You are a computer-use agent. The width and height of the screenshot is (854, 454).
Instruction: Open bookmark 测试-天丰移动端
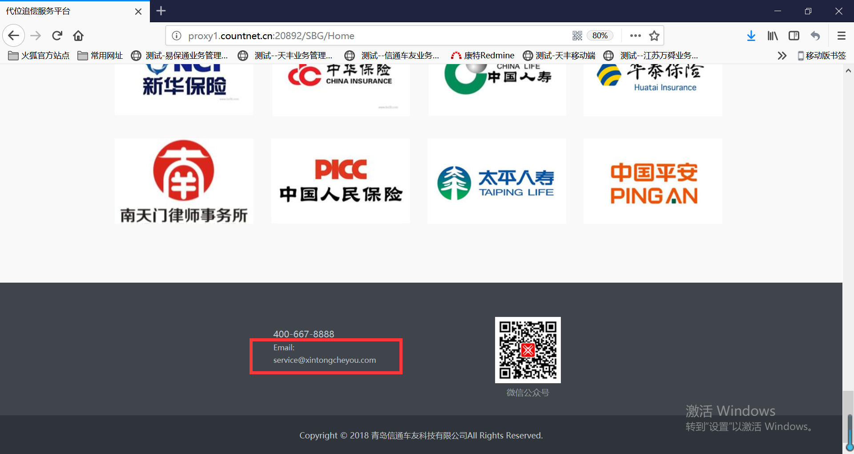559,56
